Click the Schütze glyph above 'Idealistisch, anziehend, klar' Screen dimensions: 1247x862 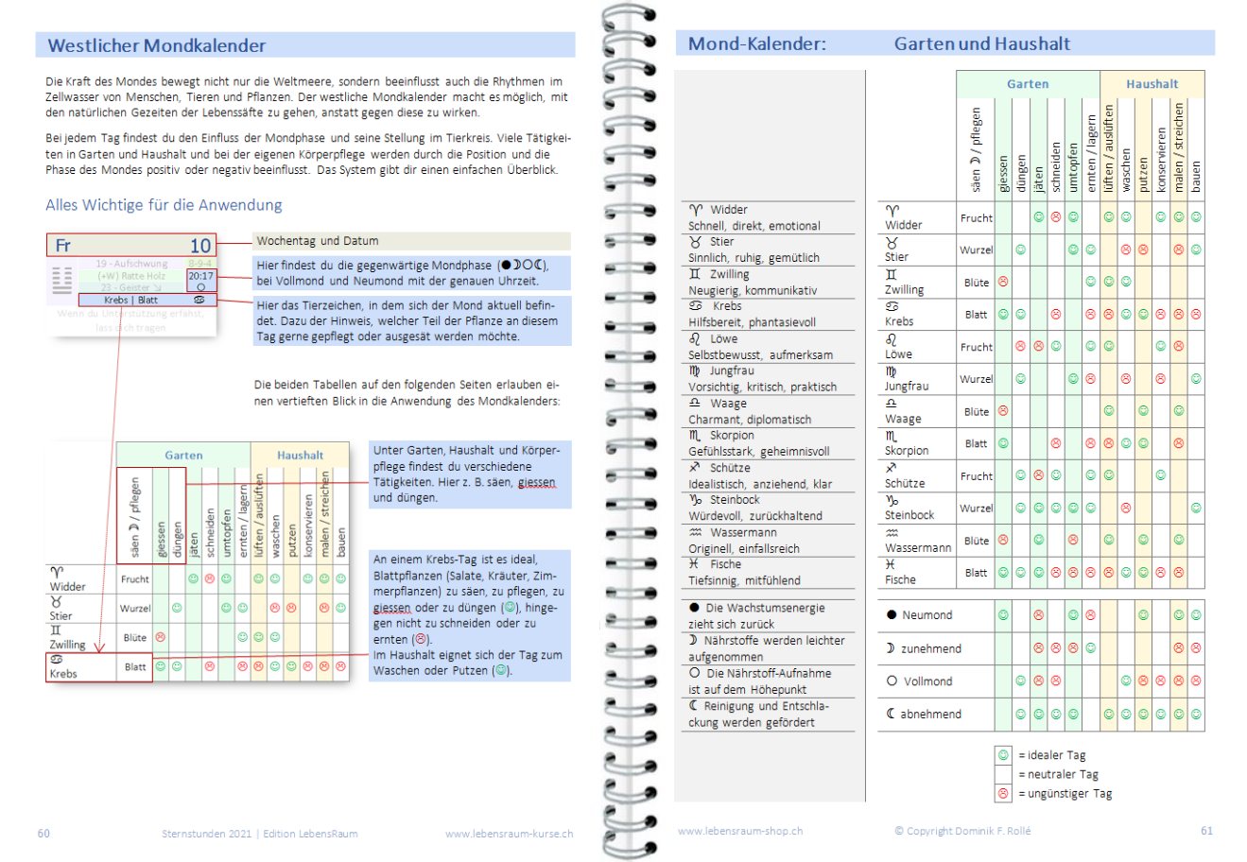pyautogui.click(x=695, y=468)
